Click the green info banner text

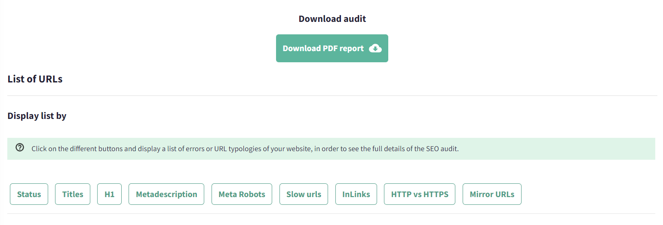point(245,149)
